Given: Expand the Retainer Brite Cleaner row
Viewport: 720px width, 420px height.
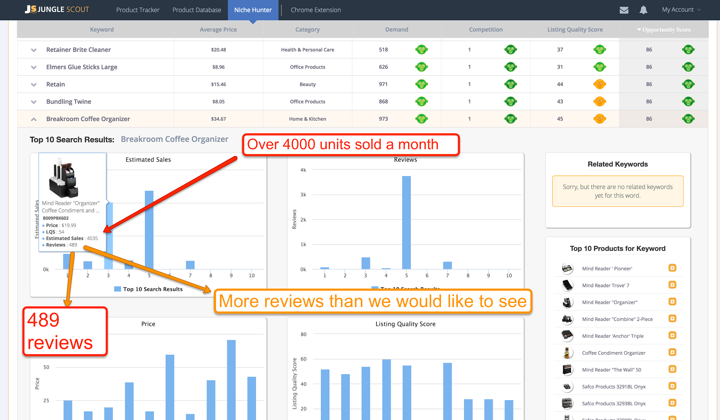Looking at the screenshot, I should (34, 50).
